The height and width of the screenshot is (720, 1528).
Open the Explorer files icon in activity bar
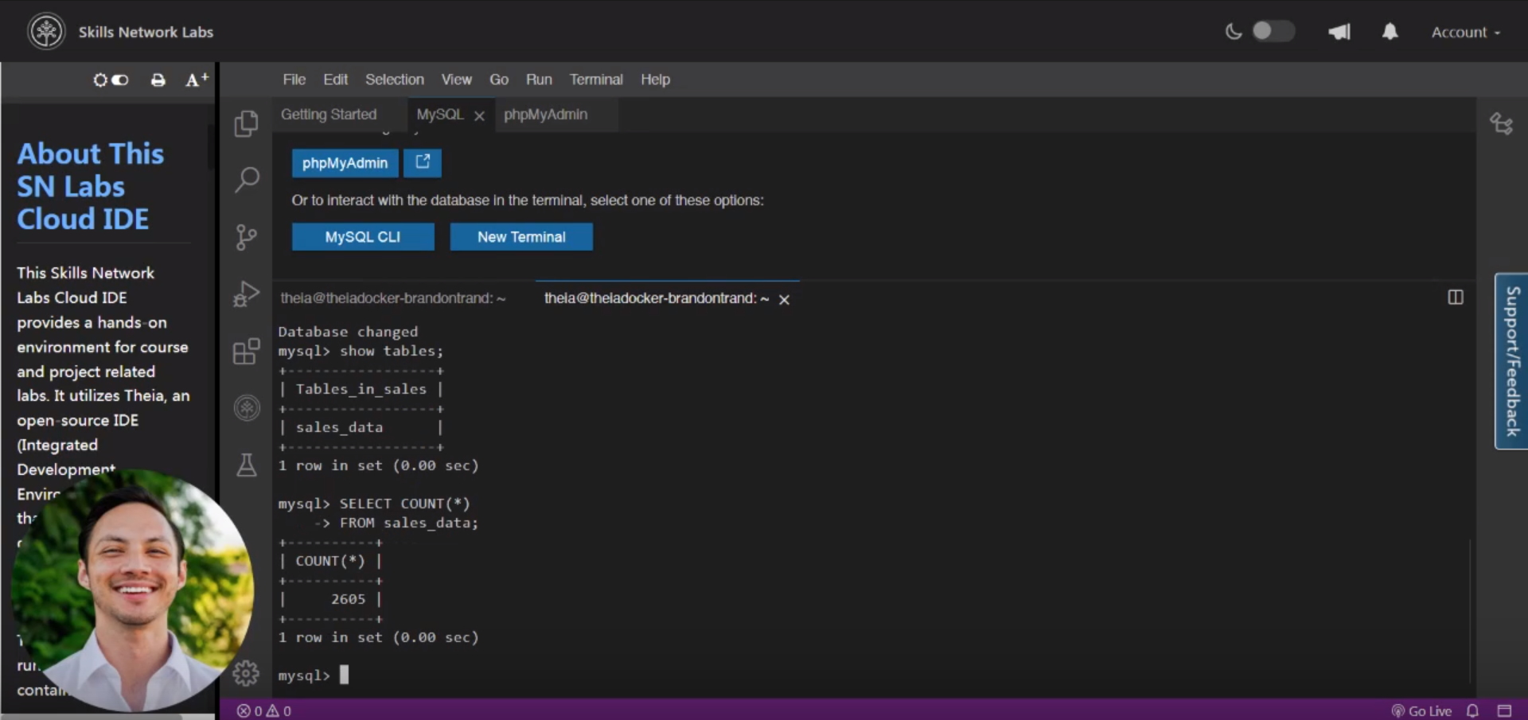(246, 124)
